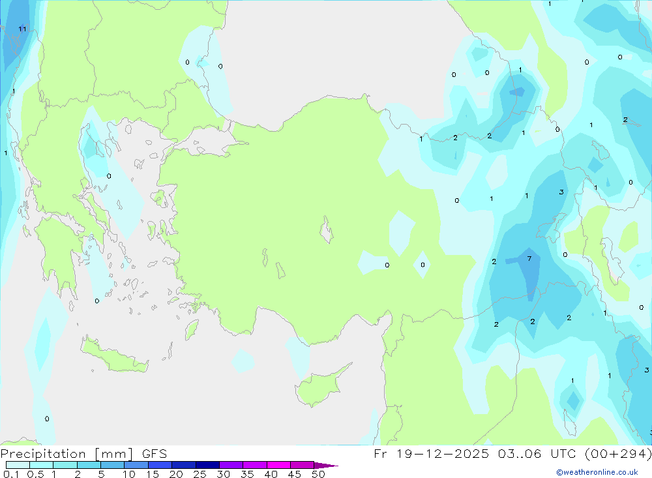
Task: Click the '30' legend scale label
Action: pyautogui.click(x=223, y=474)
